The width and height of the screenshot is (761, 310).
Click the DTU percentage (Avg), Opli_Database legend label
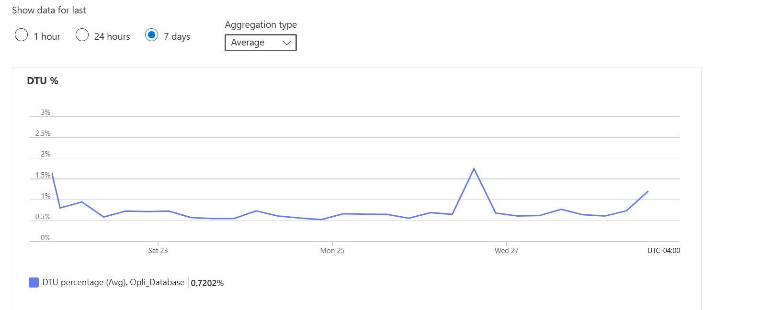click(x=113, y=282)
